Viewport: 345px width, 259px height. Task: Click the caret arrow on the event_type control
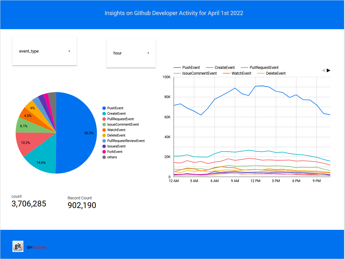69,51
